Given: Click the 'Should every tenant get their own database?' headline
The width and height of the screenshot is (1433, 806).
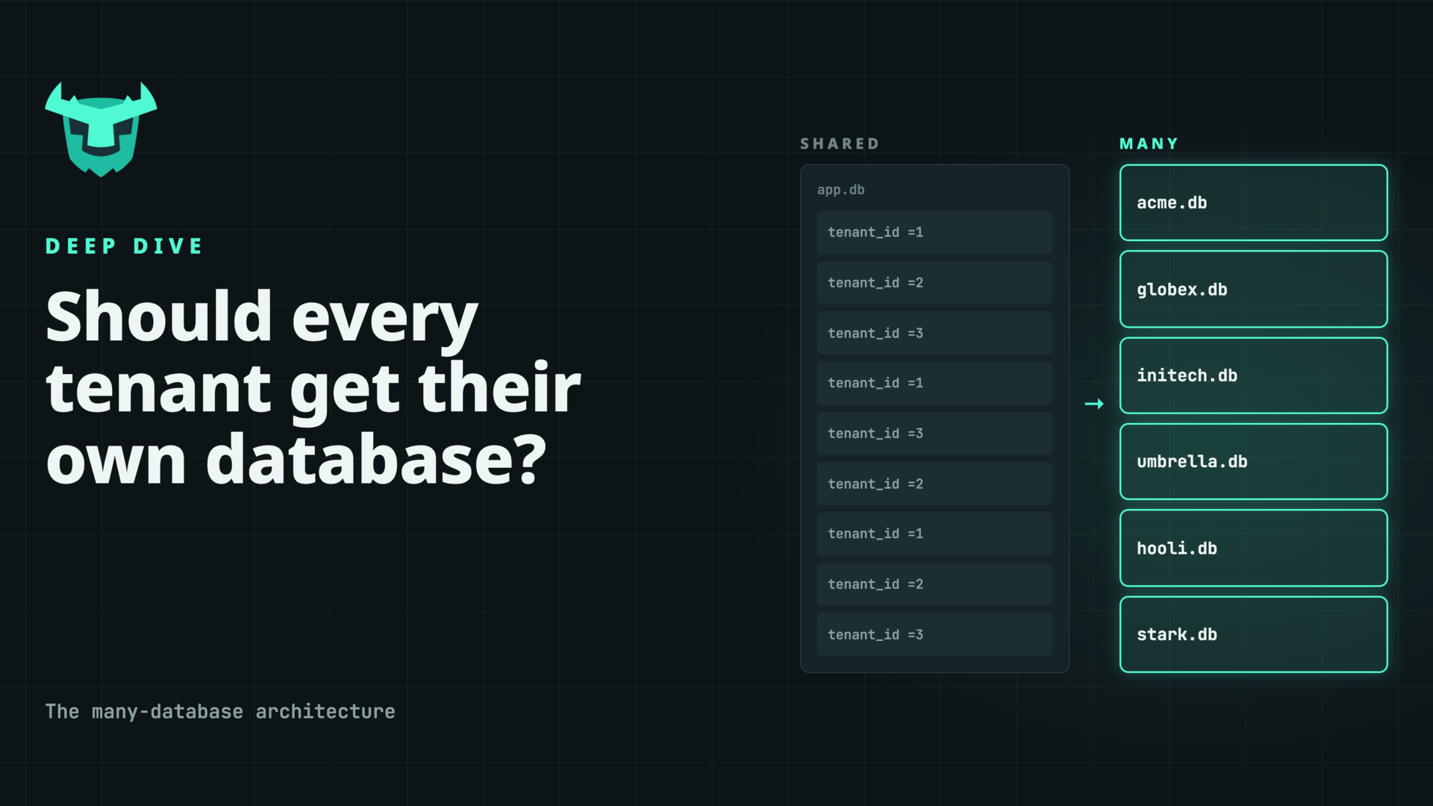Looking at the screenshot, I should pos(313,387).
